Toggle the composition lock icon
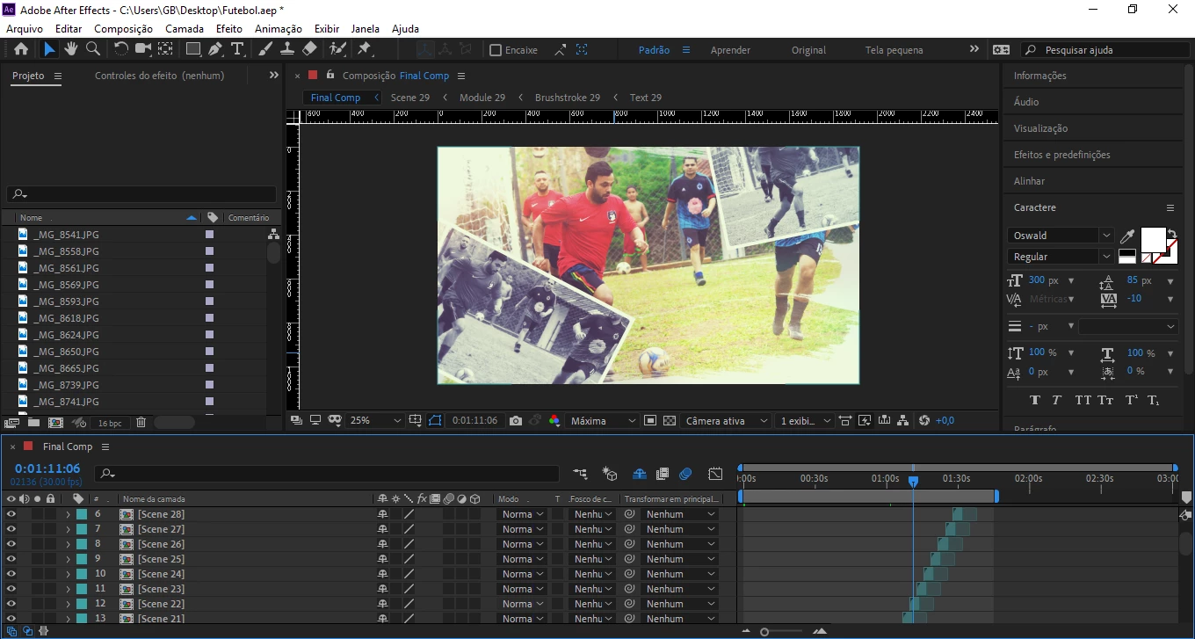1195x639 pixels. 330,76
